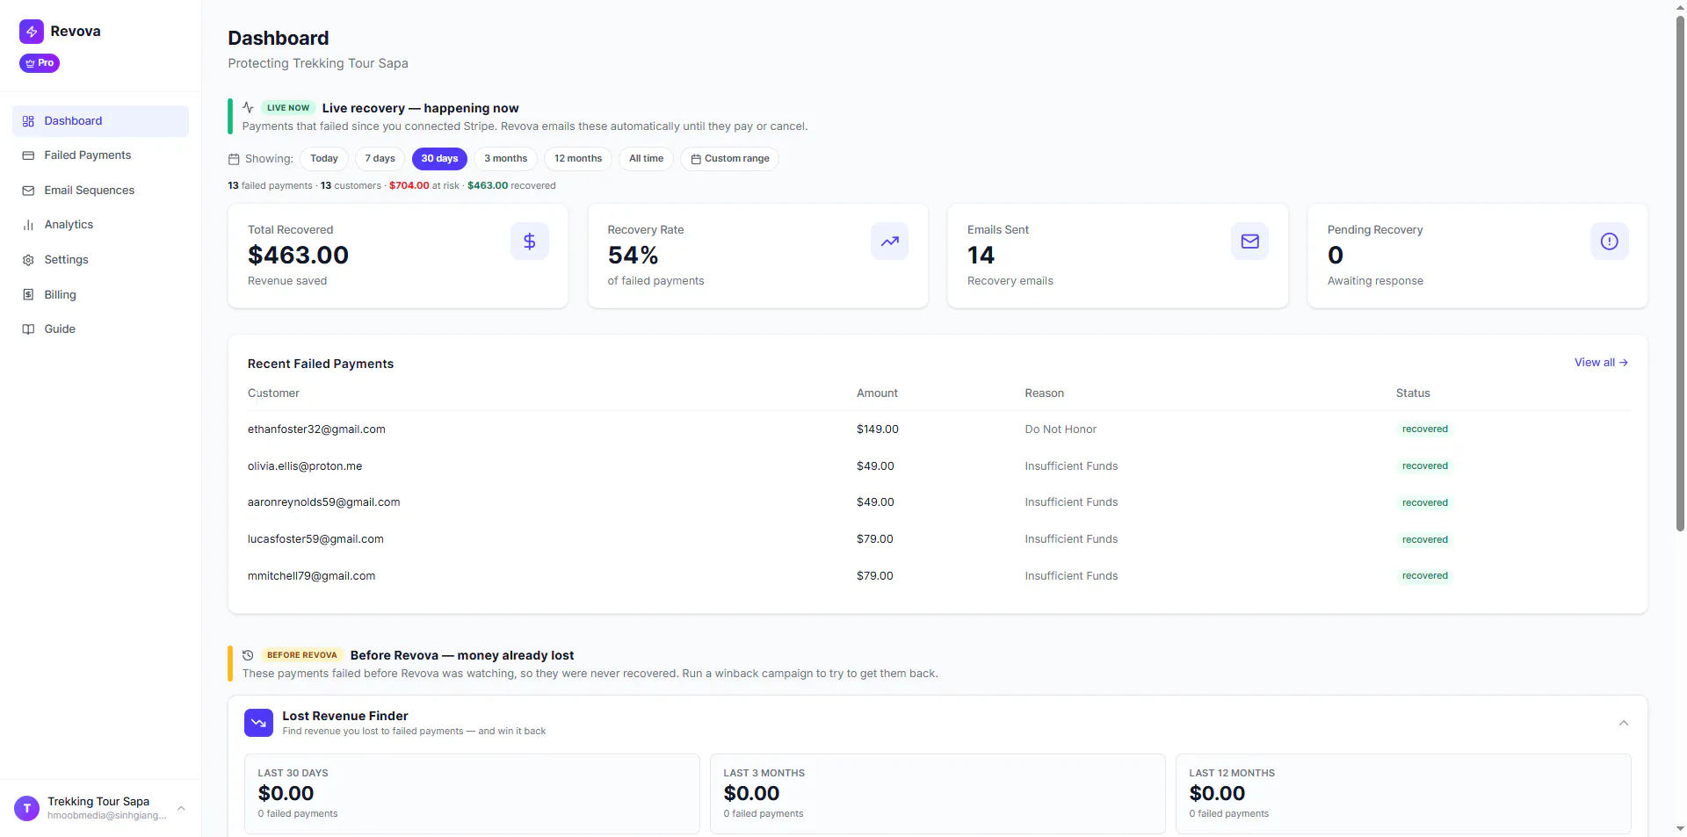Open the Last 30 Days lost revenue card
Screen dimensions: 1687x837
pyautogui.click(x=472, y=794)
